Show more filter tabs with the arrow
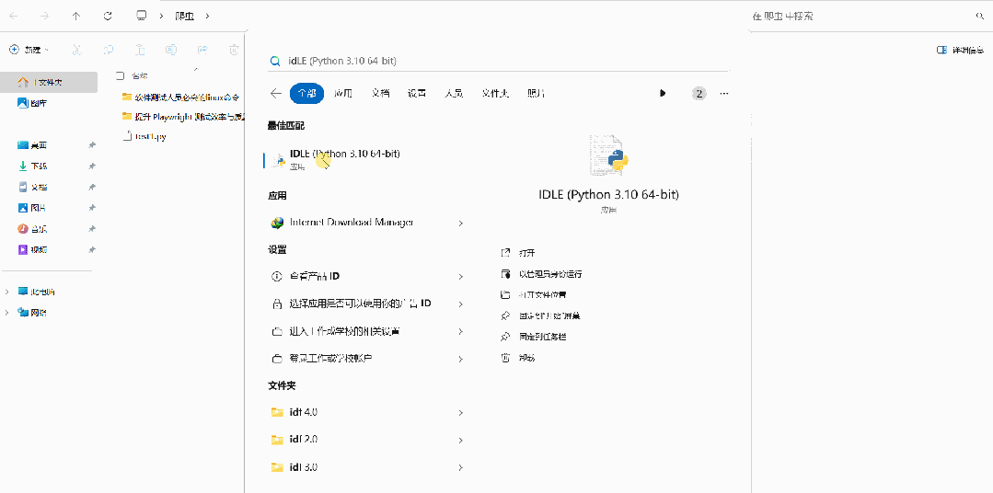993x493 pixels. point(663,93)
